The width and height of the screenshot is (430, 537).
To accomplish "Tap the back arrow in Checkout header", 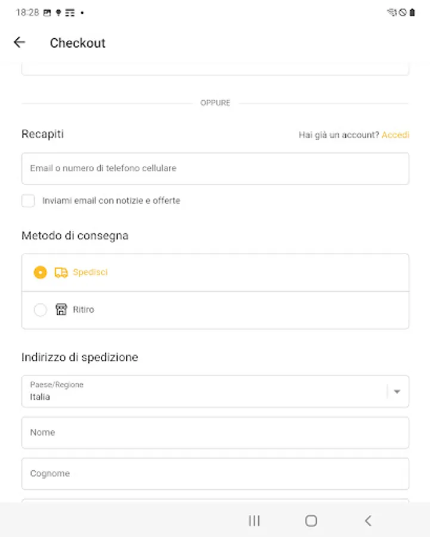I will pyautogui.click(x=20, y=42).
